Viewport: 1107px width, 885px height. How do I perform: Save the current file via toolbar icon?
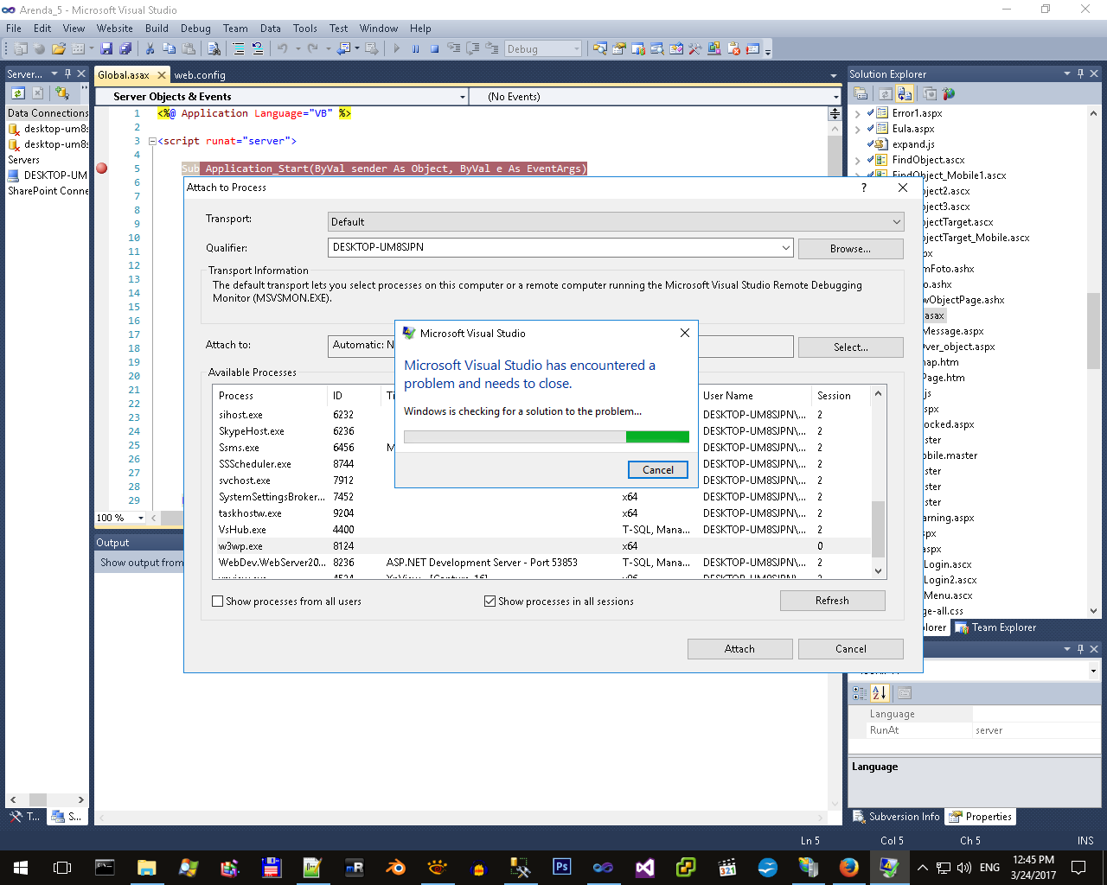coord(107,49)
